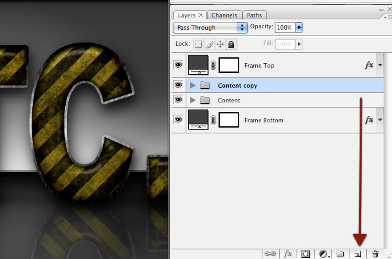This screenshot has height=259, width=392.
Task: Lock transparent pixels icon
Action: point(198,44)
